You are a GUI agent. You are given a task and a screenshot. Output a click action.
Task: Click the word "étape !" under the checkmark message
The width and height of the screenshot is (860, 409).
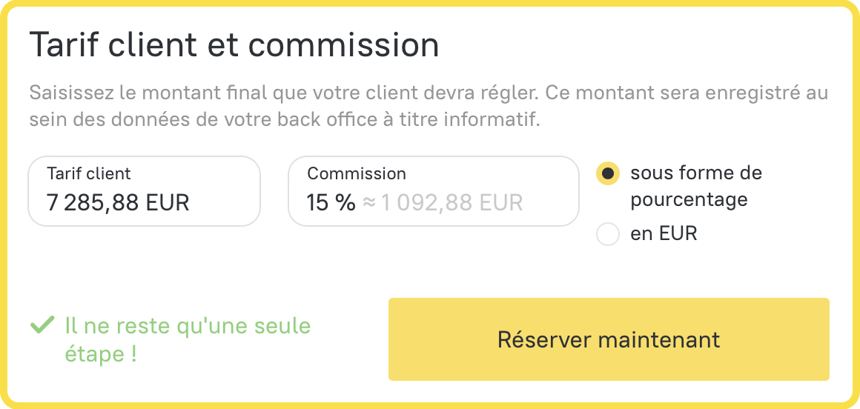100,354
